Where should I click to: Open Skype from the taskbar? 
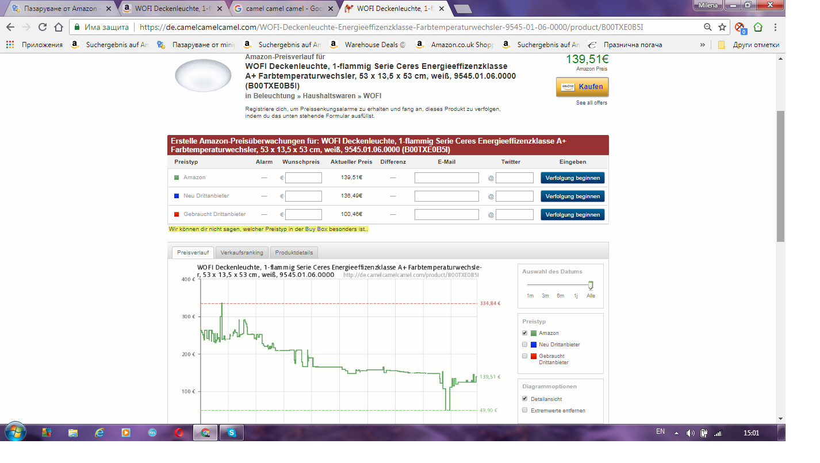click(231, 433)
